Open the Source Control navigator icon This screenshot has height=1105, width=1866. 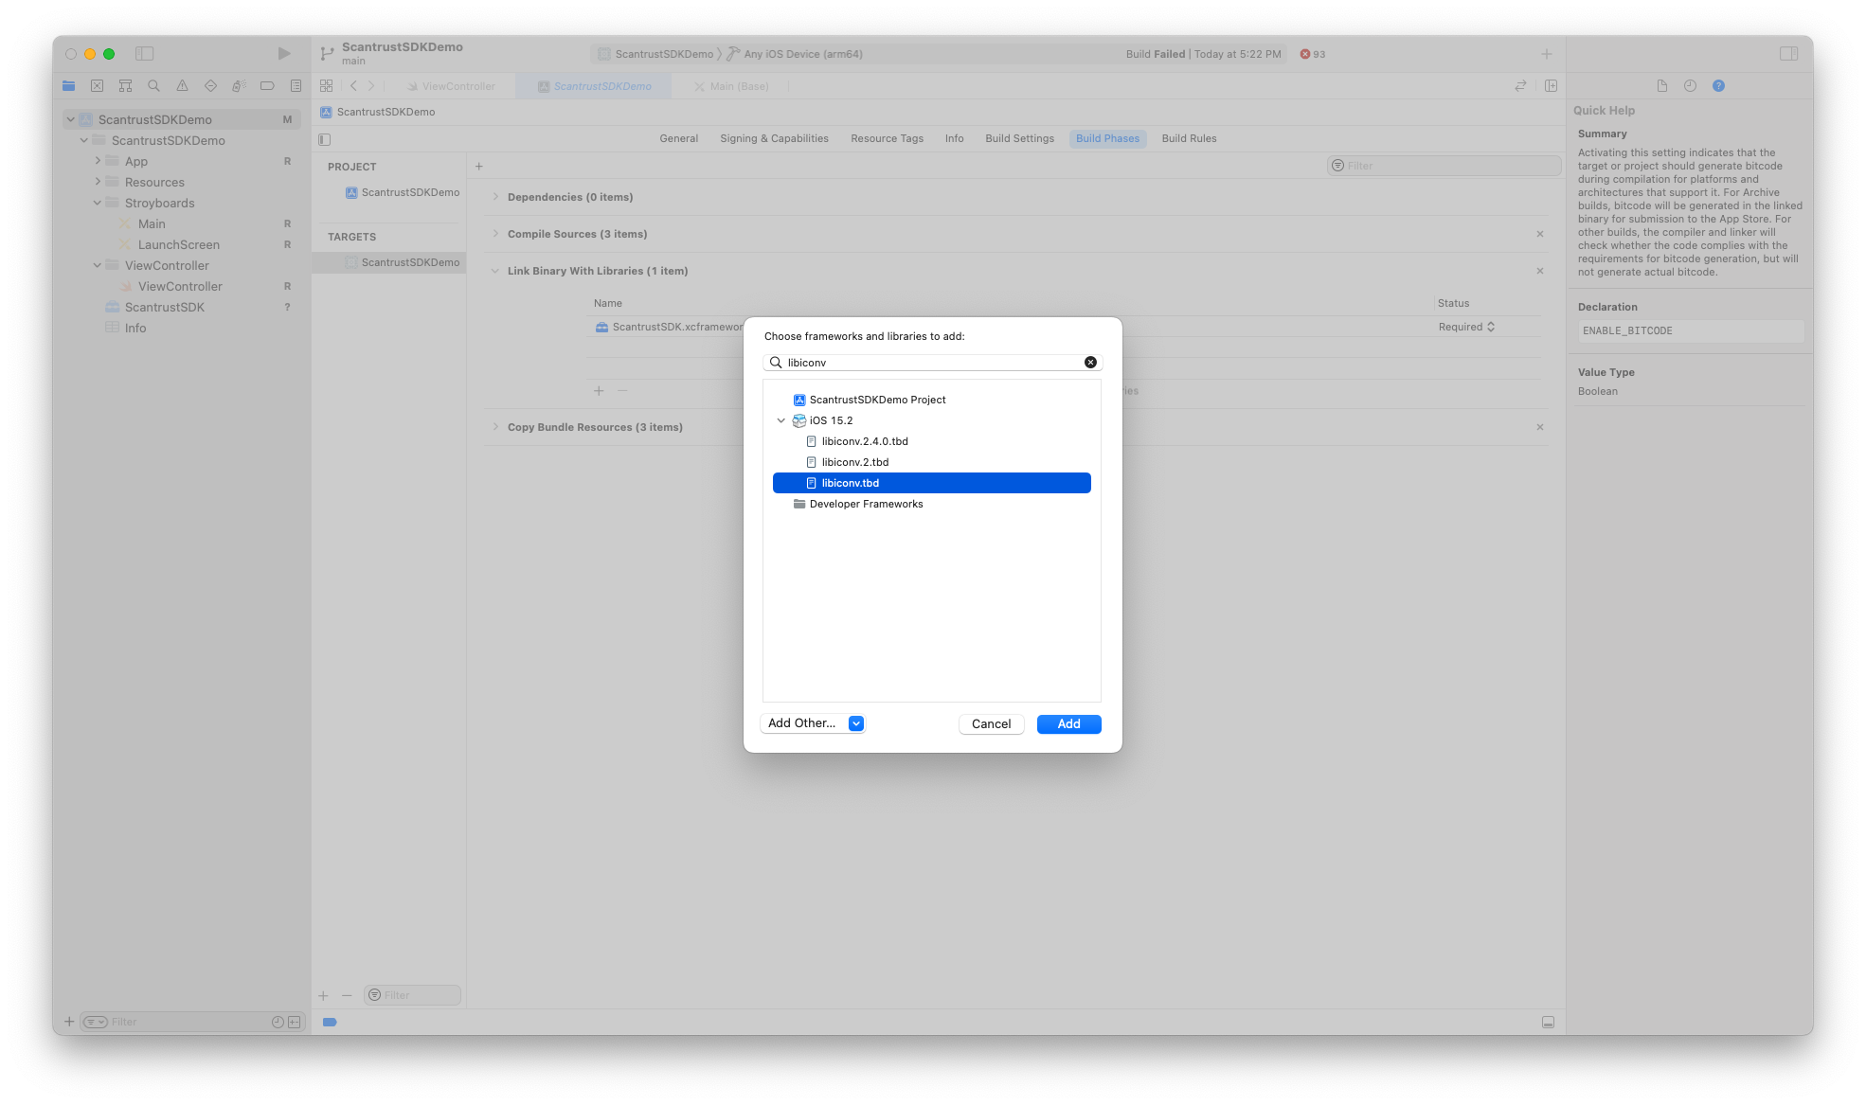click(x=97, y=86)
